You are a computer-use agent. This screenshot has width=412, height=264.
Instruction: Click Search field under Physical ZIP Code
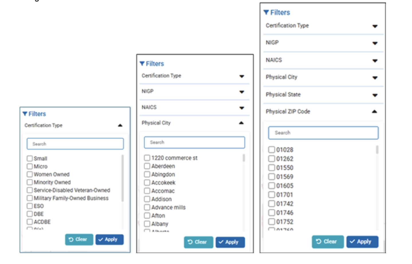click(x=323, y=133)
